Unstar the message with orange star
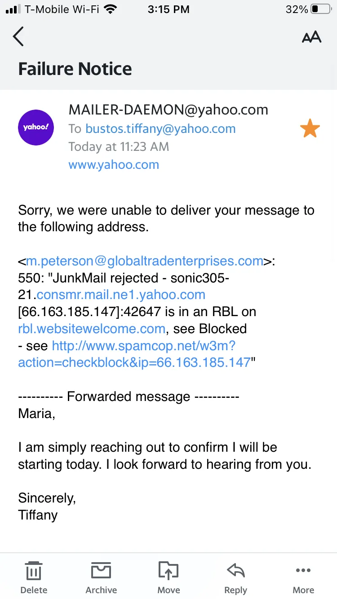337x599 pixels. (x=310, y=129)
